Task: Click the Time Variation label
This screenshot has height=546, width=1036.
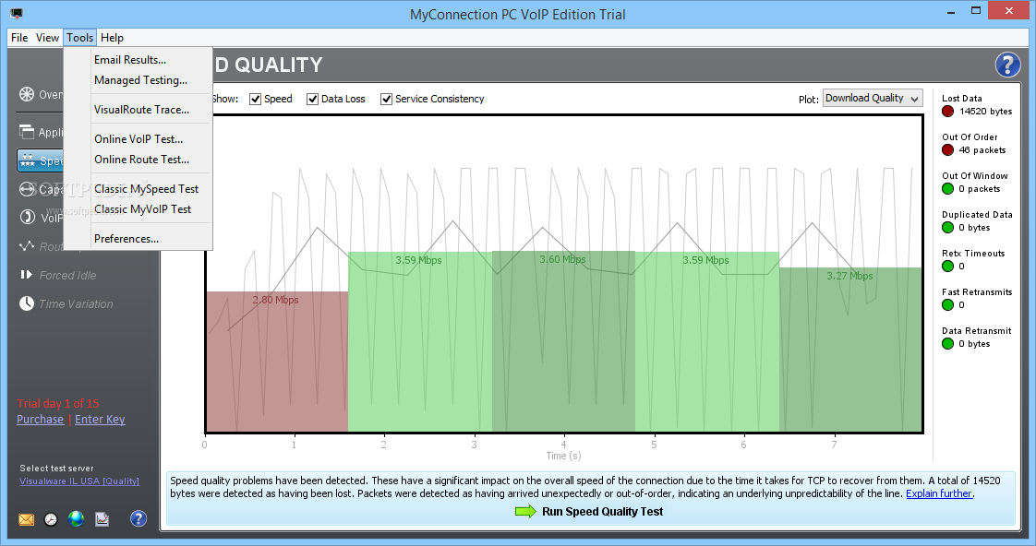Action: 76,303
